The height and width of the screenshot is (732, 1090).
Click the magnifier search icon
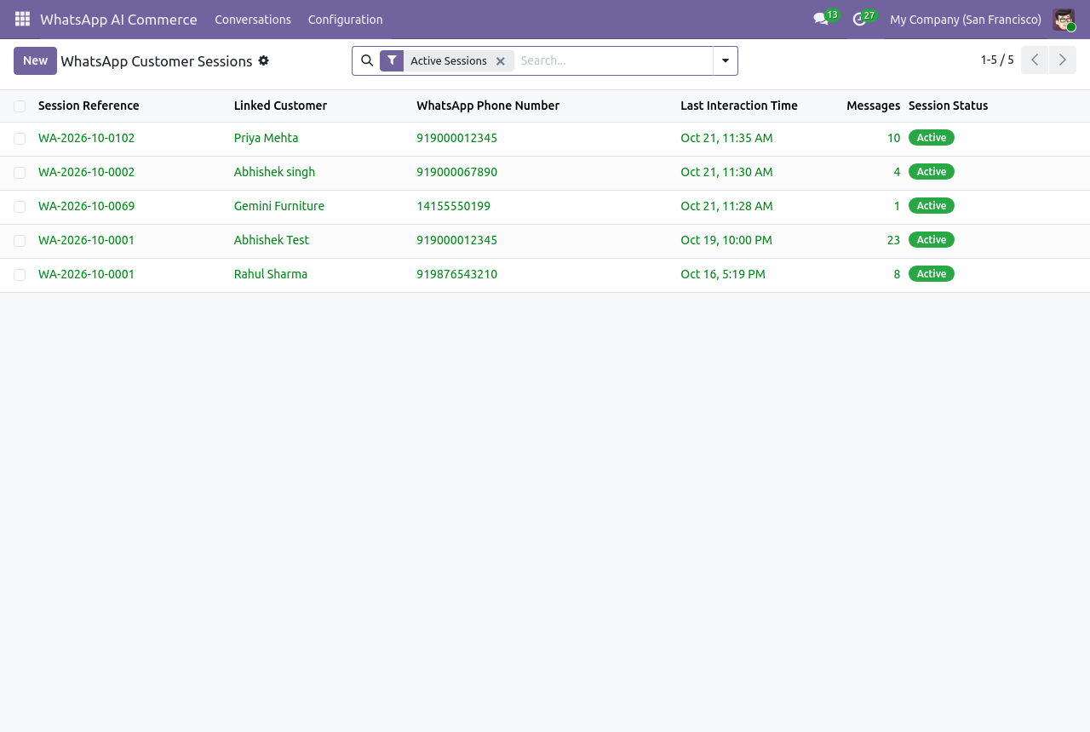[367, 60]
